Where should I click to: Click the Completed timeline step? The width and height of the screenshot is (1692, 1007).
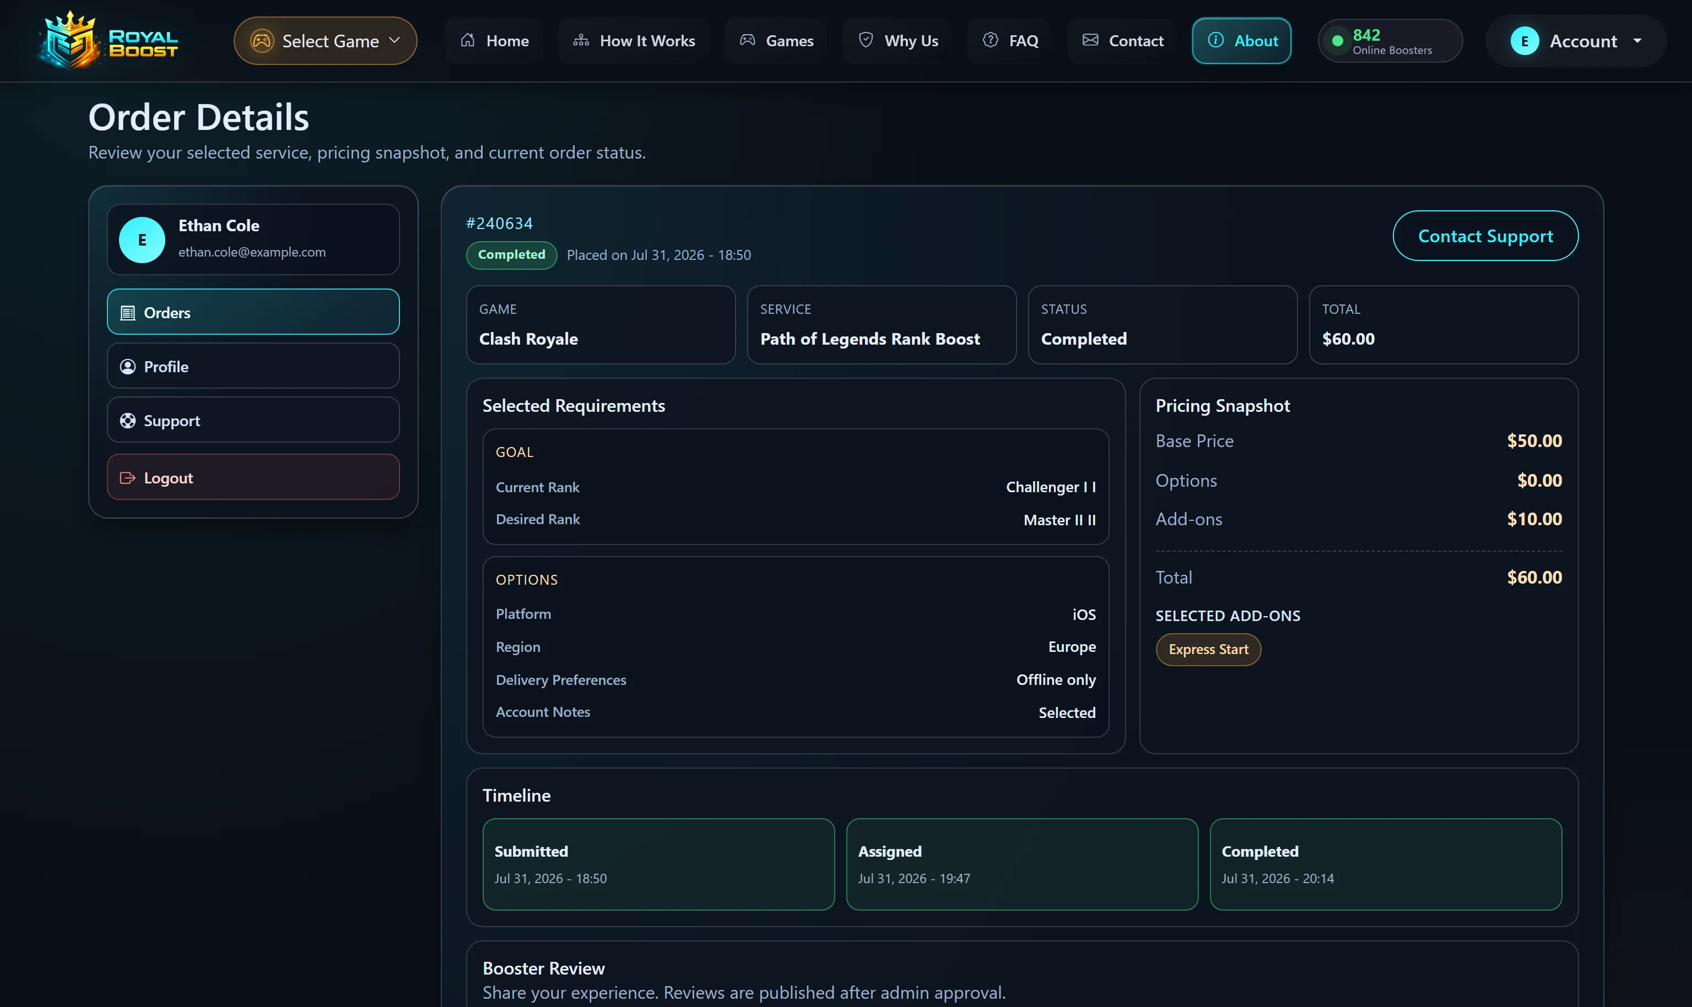click(x=1386, y=864)
